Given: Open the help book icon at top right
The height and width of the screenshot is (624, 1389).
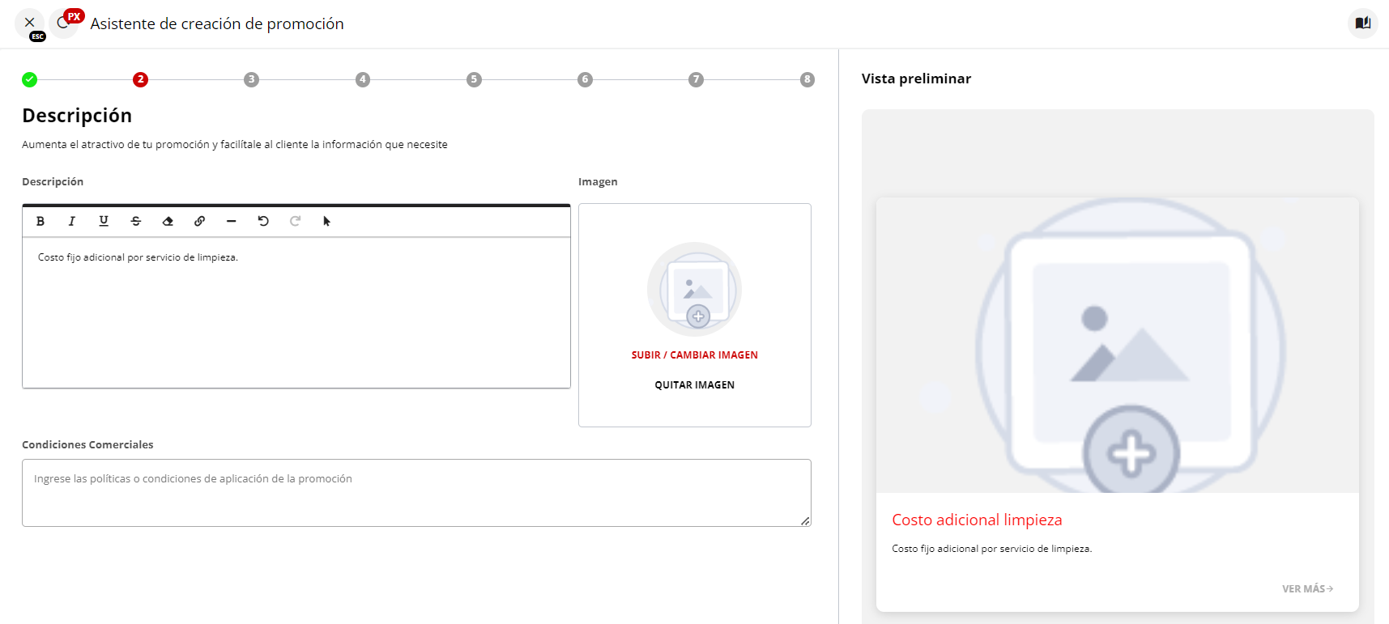Looking at the screenshot, I should (1363, 23).
